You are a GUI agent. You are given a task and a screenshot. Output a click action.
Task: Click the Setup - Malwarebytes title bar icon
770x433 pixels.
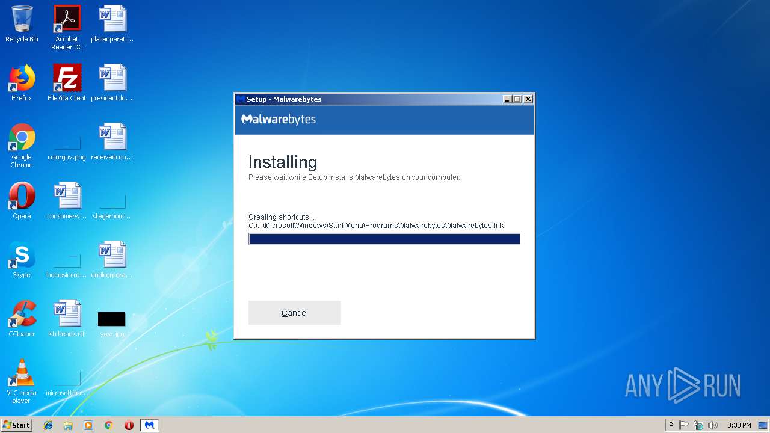[x=241, y=99]
